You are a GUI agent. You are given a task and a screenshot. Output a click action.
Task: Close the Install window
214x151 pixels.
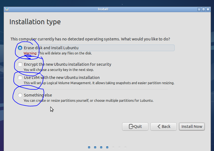[x=208, y=9]
